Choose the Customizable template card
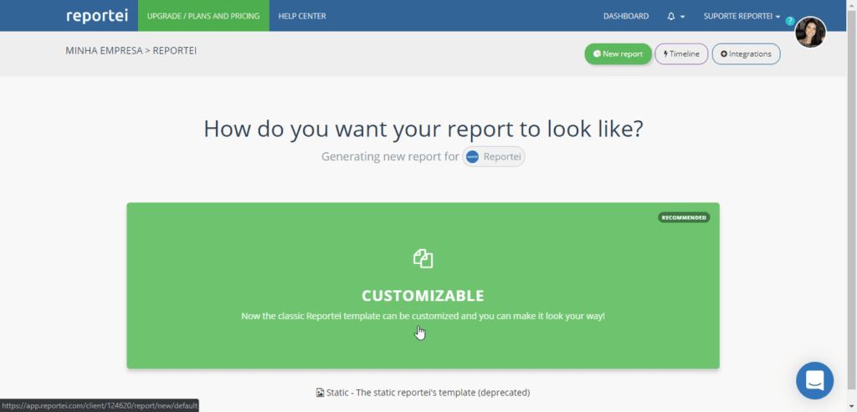This screenshot has width=857, height=412. [423, 286]
